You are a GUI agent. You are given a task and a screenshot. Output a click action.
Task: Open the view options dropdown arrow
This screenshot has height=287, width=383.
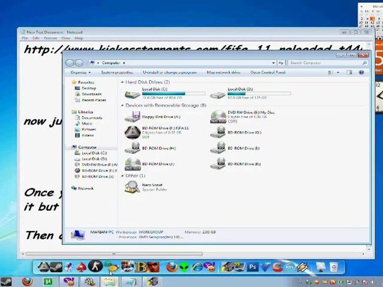point(338,73)
